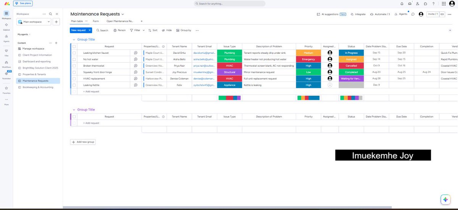Switch to Open Maintenance Re... tab

(x=120, y=21)
